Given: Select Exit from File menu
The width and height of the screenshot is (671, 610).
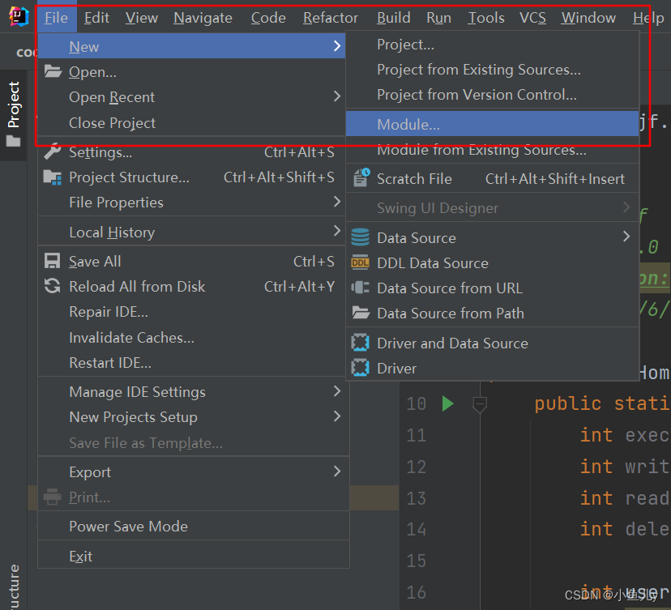Looking at the screenshot, I should click(x=194, y=556).
